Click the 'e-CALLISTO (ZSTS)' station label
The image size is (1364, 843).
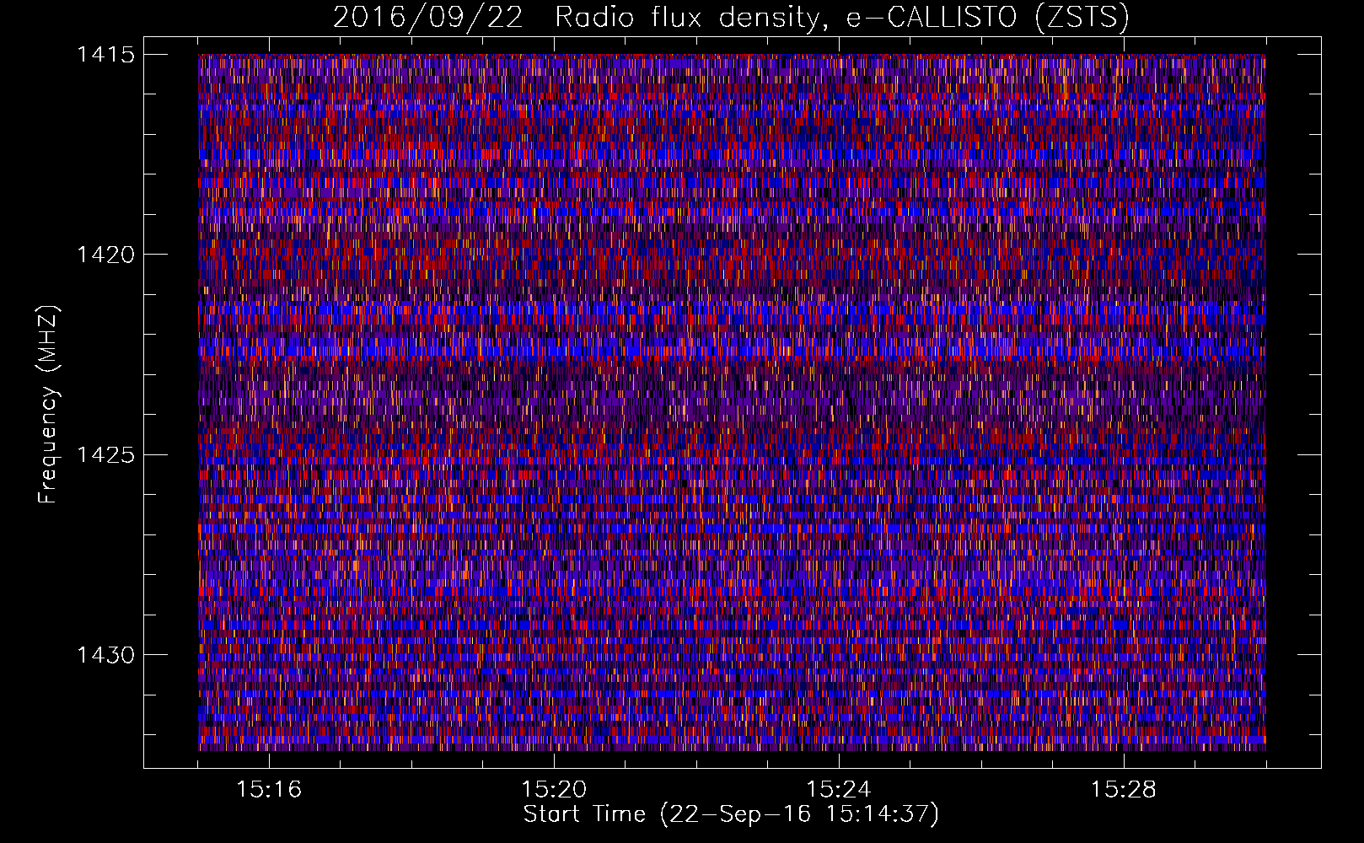pyautogui.click(x=987, y=17)
